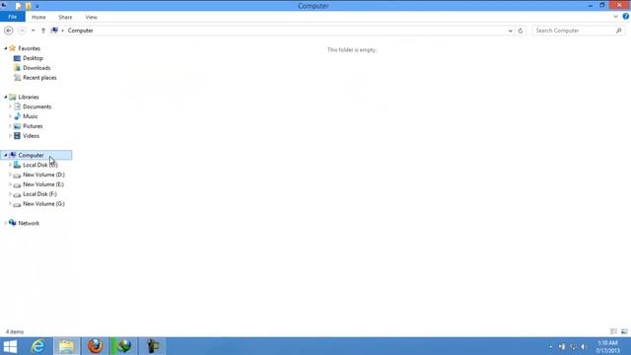631x355 pixels.
Task: Expand the Documents library node
Action: tap(10, 106)
